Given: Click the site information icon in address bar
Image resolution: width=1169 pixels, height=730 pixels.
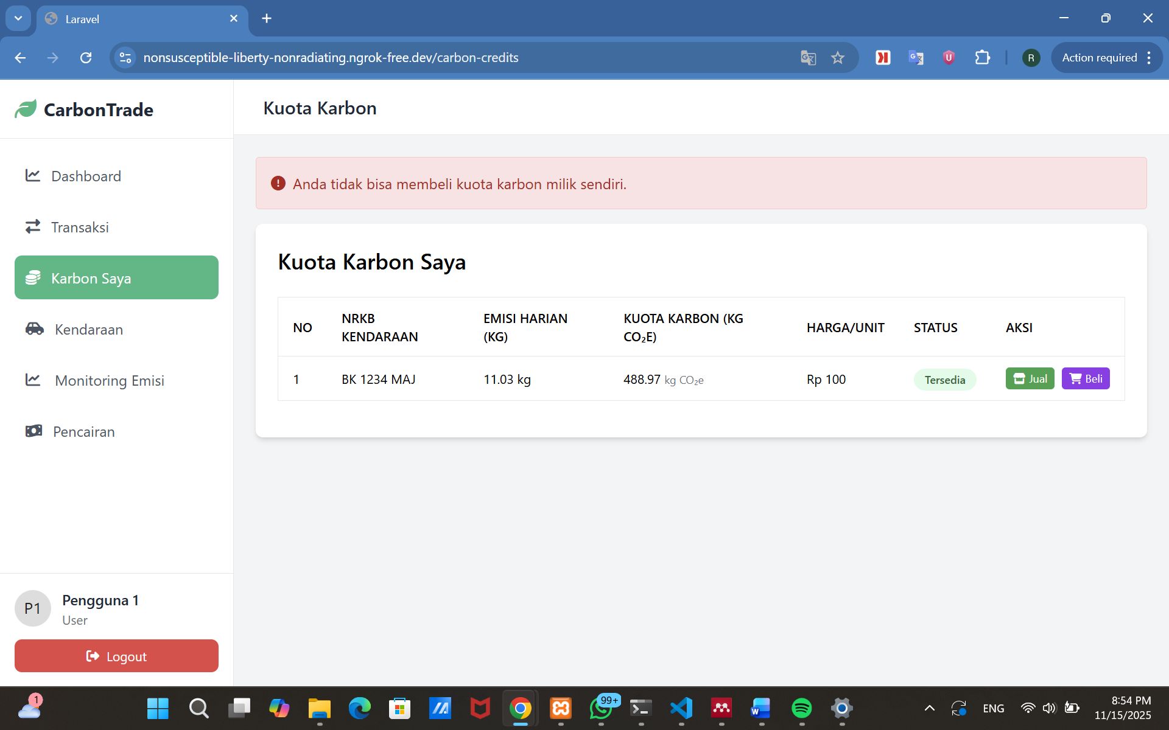Looking at the screenshot, I should pyautogui.click(x=125, y=58).
